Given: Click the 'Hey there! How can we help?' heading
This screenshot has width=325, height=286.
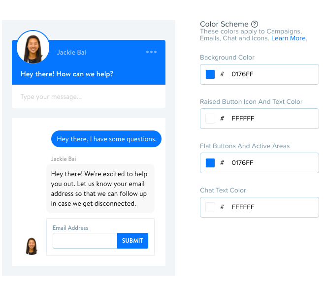Looking at the screenshot, I should [x=67, y=74].
